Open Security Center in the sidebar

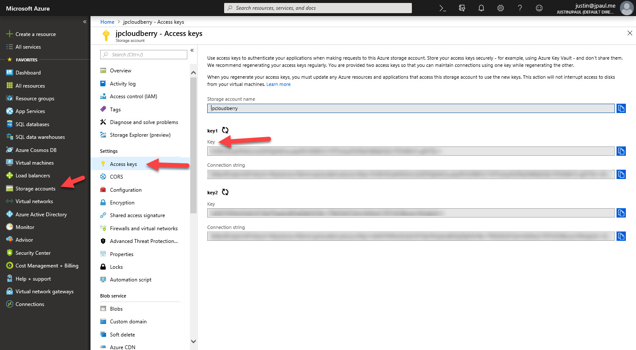pos(33,253)
